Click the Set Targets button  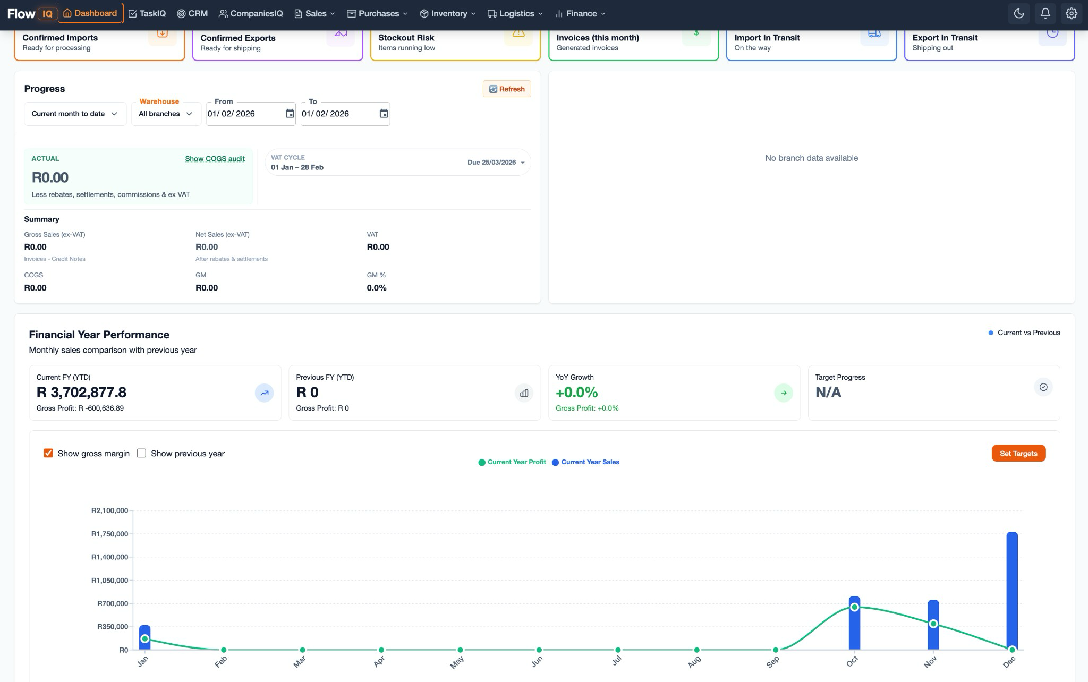(1018, 453)
